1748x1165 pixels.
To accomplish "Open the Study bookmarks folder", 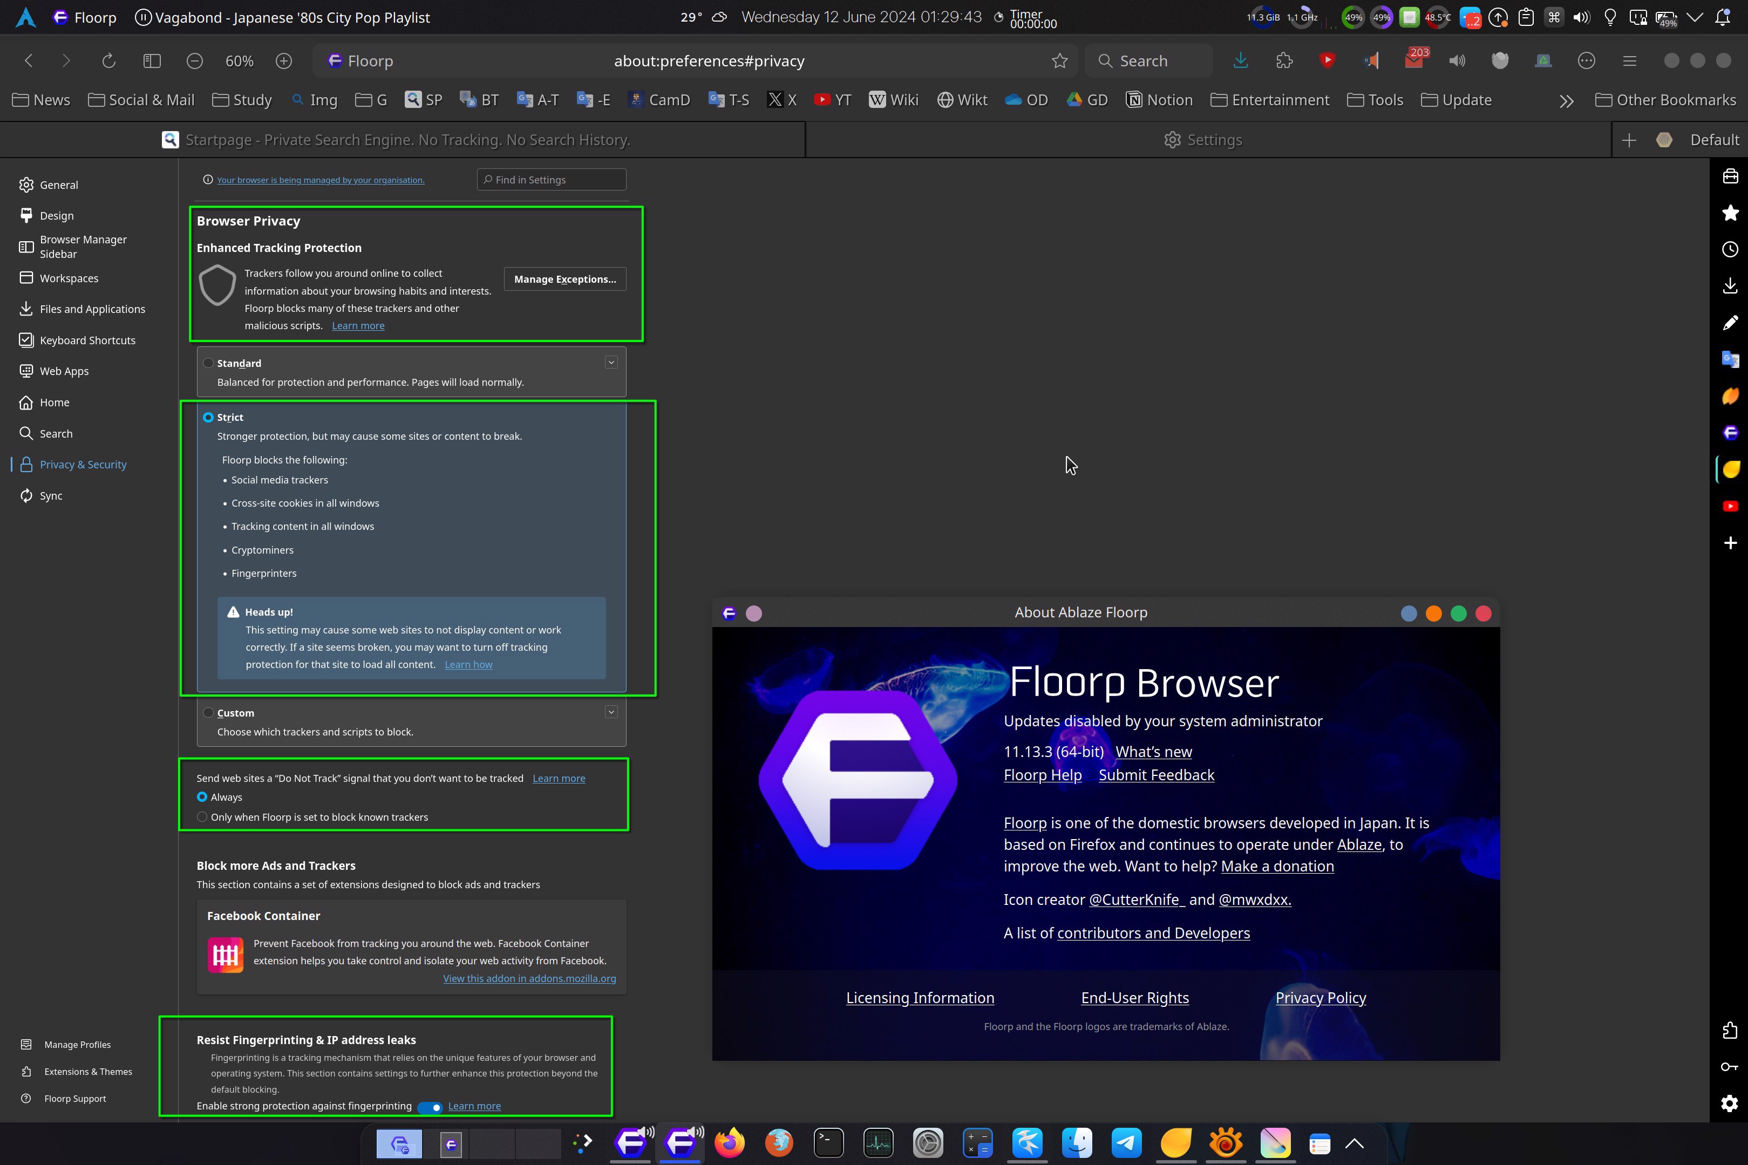I will point(242,100).
